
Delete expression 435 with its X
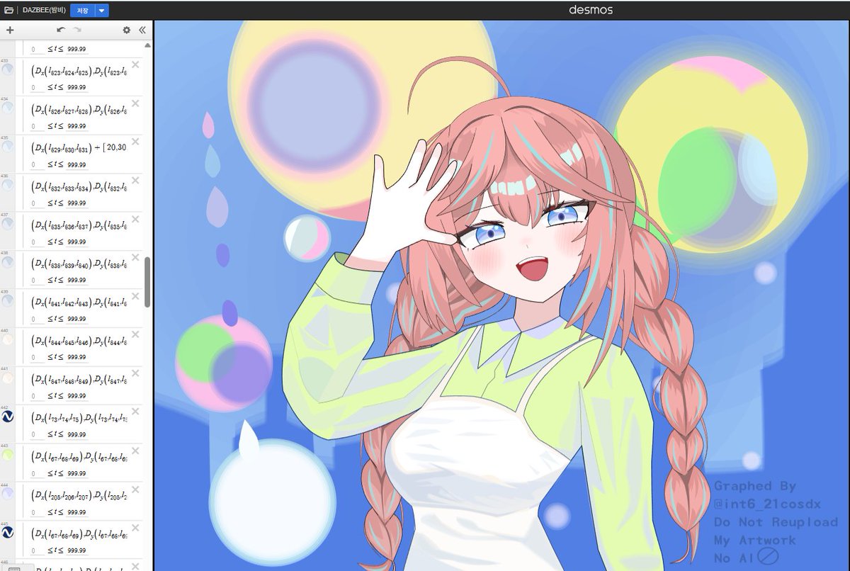click(135, 142)
